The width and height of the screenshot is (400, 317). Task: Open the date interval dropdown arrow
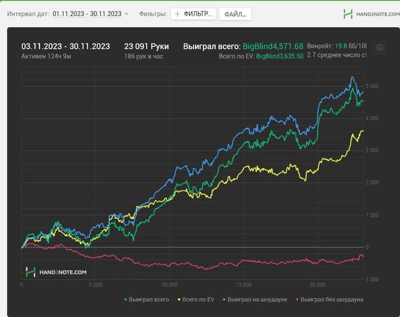point(126,14)
